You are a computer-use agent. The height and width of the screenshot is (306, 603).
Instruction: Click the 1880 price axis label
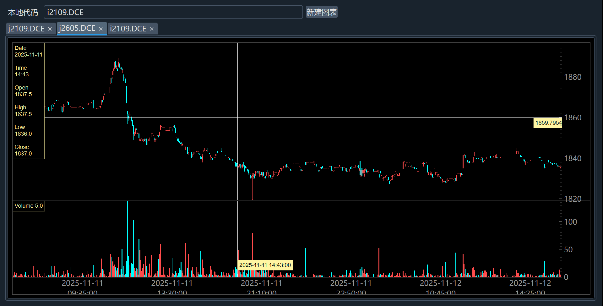[573, 77]
